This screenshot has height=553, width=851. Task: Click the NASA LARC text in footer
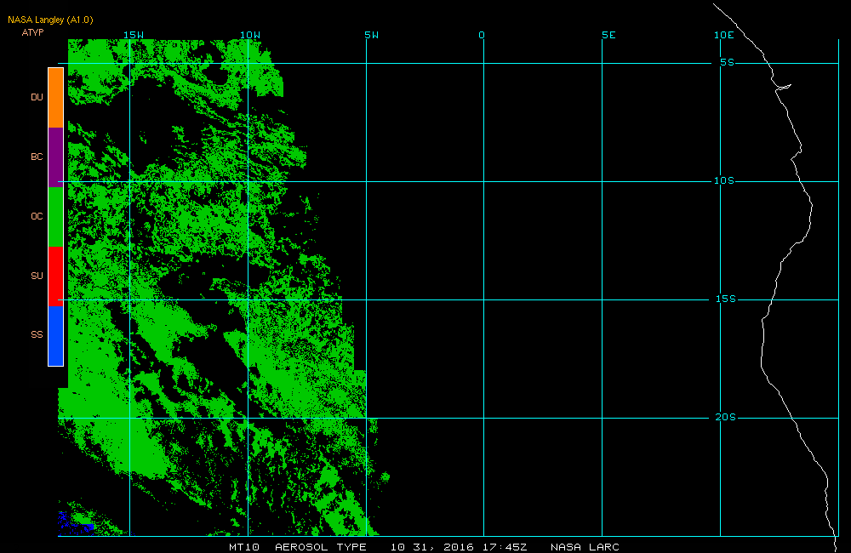point(585,547)
